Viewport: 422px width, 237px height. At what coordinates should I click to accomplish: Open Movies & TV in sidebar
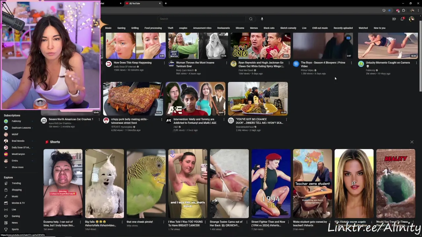(x=18, y=203)
